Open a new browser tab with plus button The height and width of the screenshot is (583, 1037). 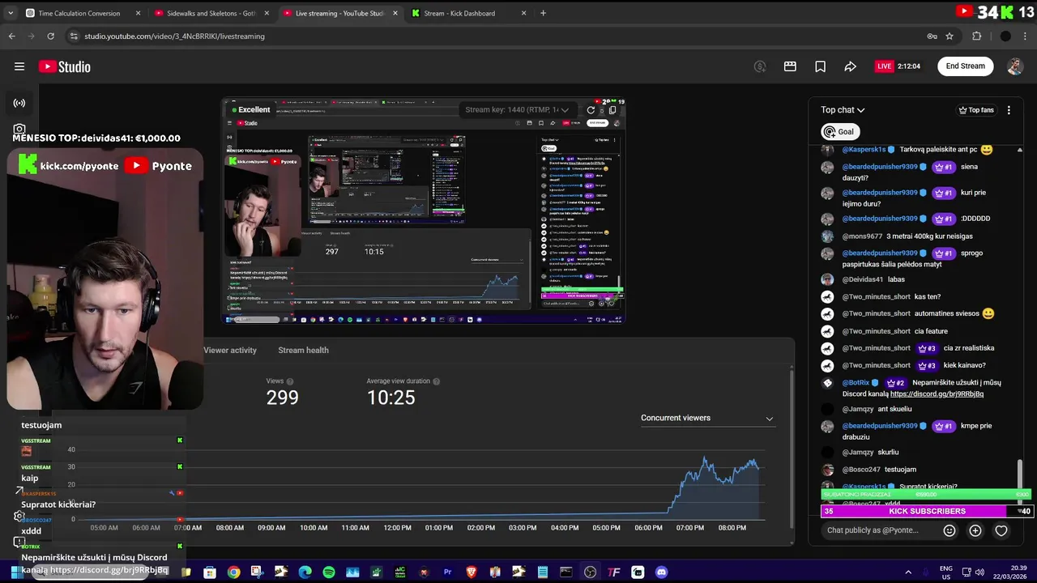(543, 13)
